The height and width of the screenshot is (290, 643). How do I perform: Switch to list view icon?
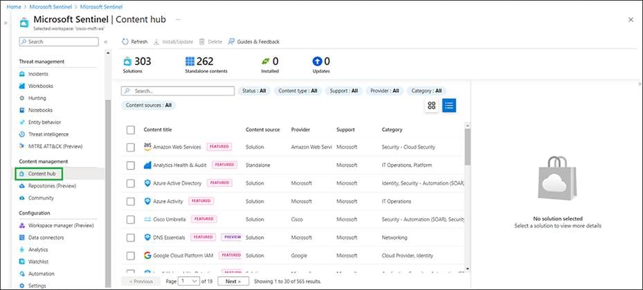(x=449, y=105)
